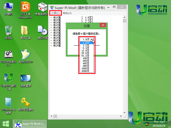The height and width of the screenshot is (128, 171).
Task: Open the 手动GHOST ghost icon
Action: click(26, 57)
